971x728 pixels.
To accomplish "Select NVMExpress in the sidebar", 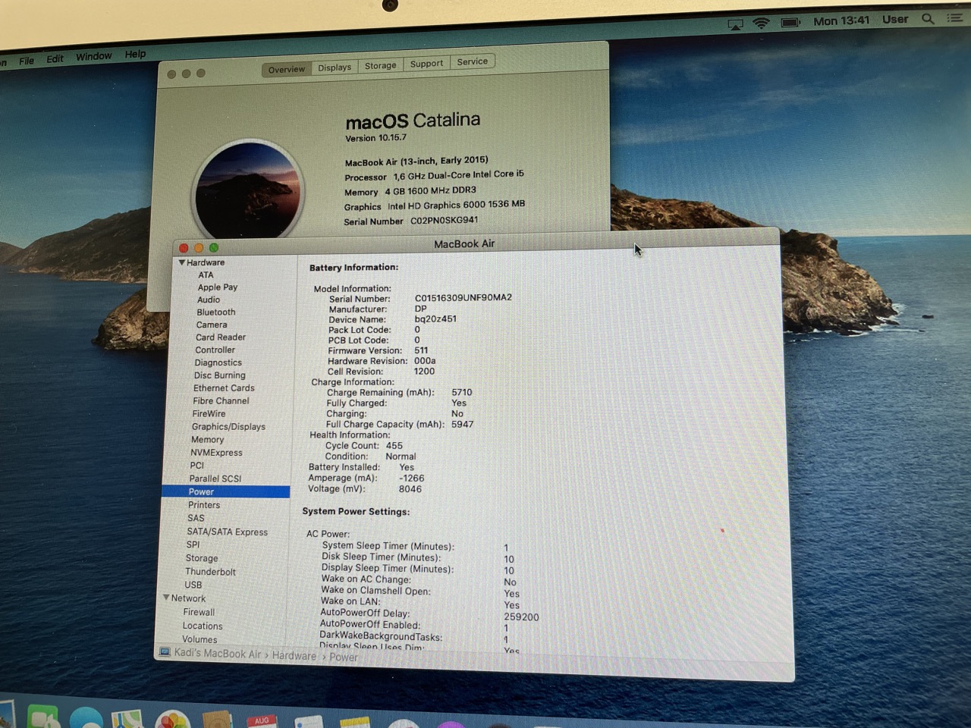I will tap(216, 453).
